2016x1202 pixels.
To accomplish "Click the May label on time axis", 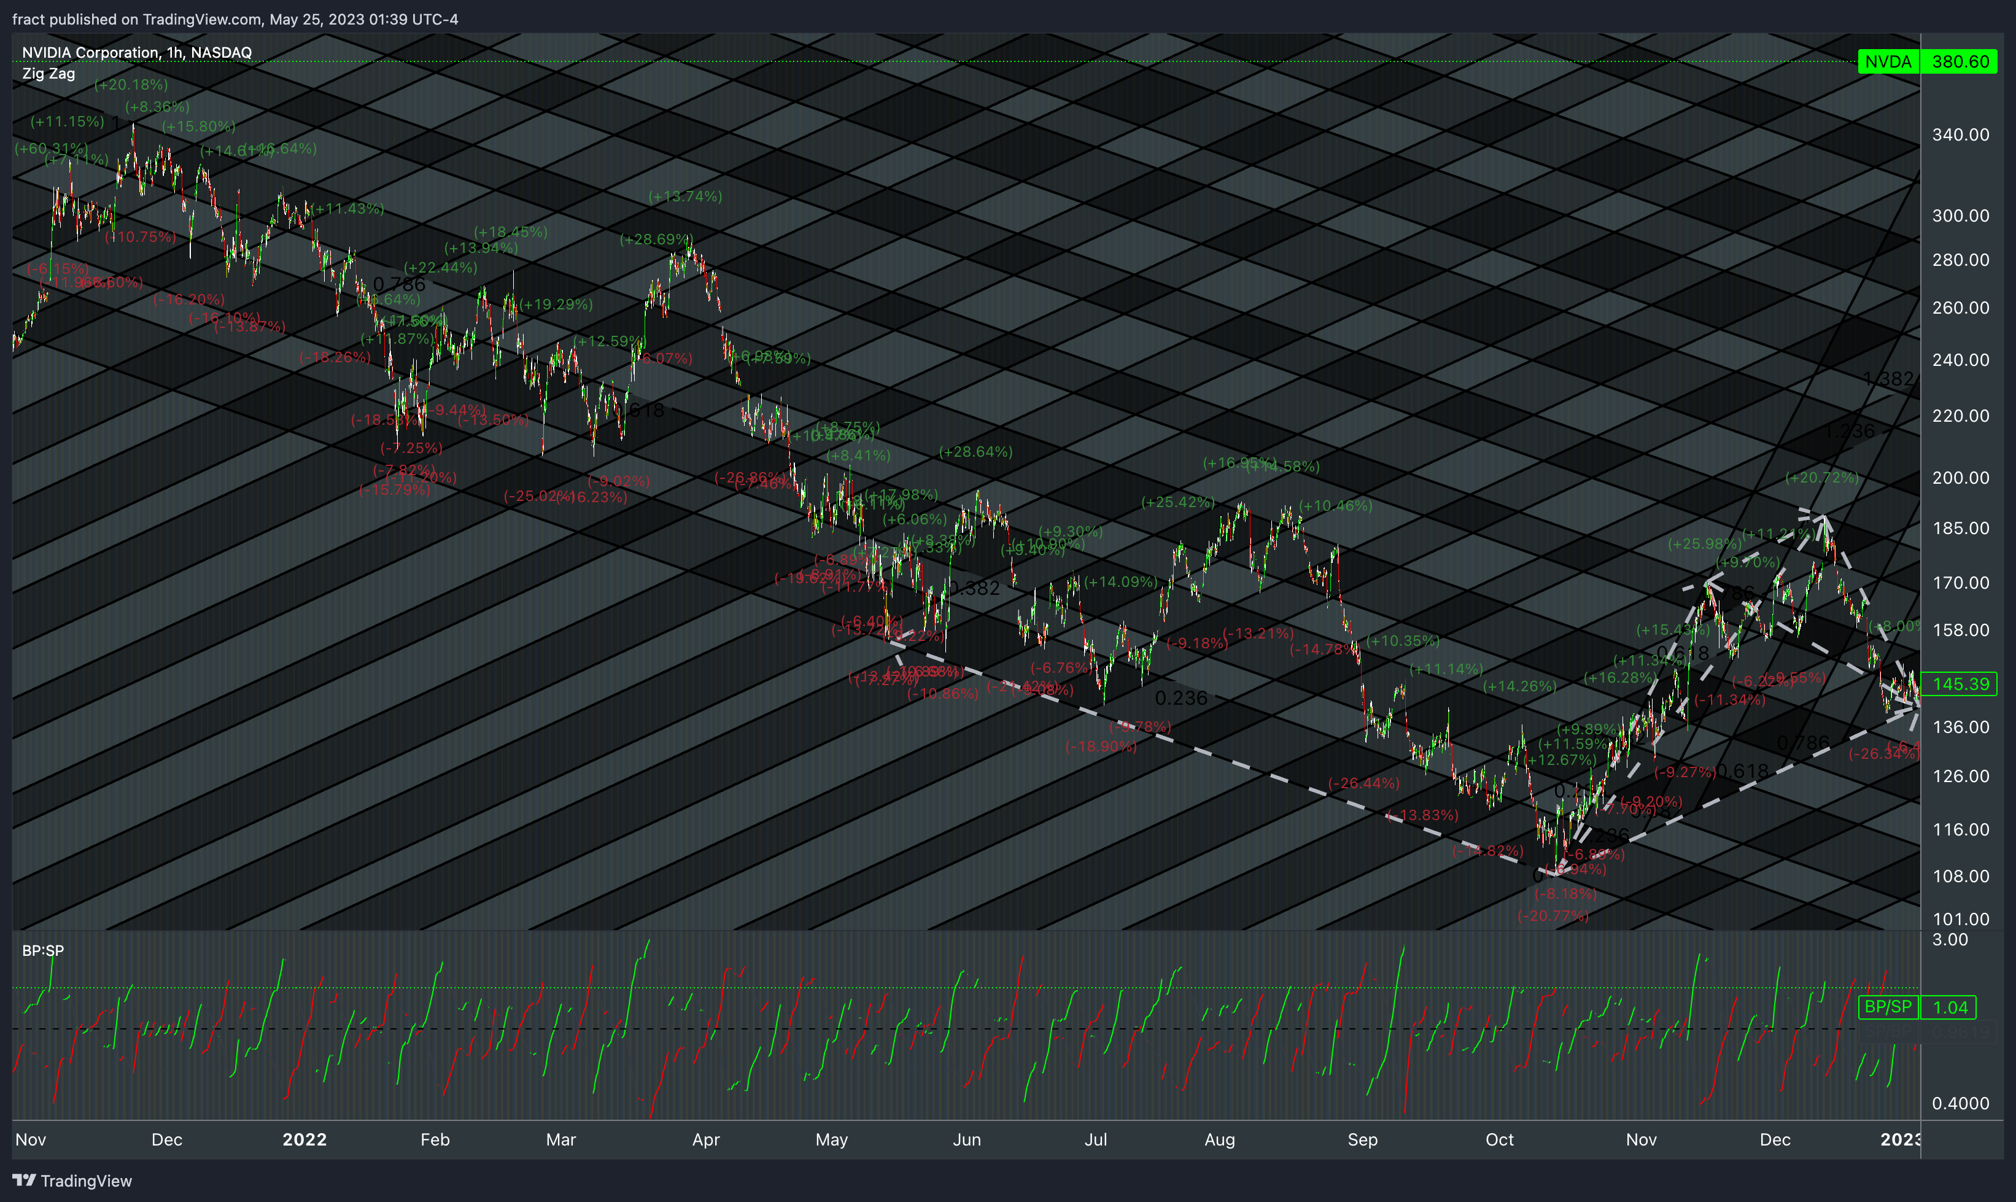I will [832, 1139].
